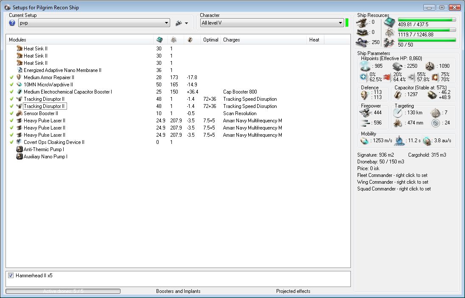
Task: Open the Current Setup 'pvp' dropdown
Action: 94,23
